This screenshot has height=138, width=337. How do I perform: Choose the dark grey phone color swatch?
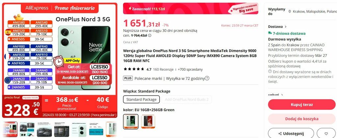coord(148,122)
